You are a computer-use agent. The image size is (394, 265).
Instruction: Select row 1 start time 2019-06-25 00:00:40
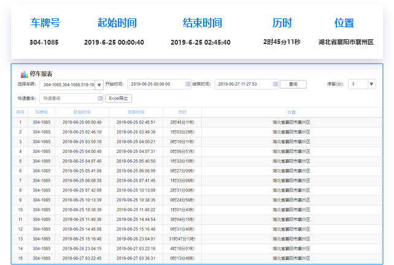(x=82, y=122)
